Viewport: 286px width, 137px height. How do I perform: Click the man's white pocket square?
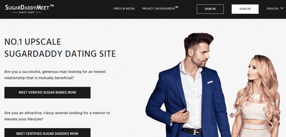(210, 82)
